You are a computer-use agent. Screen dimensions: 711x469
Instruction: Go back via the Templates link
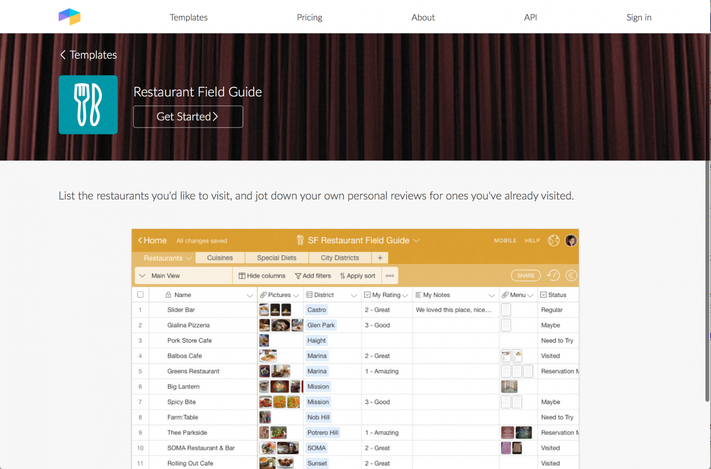88,55
